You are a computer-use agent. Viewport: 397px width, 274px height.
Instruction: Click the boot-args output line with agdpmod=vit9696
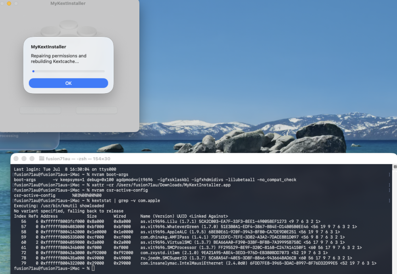[155, 180]
